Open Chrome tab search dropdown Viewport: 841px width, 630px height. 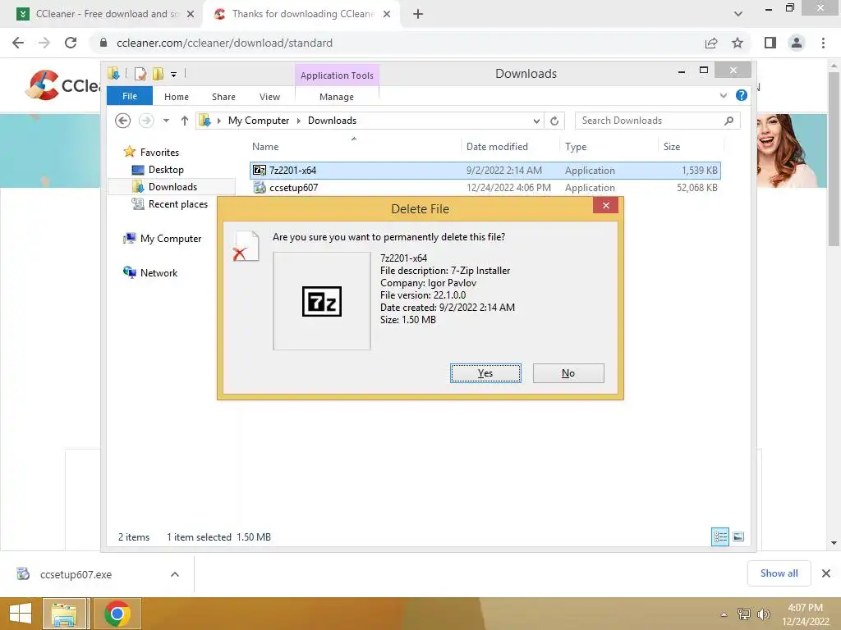[738, 14]
